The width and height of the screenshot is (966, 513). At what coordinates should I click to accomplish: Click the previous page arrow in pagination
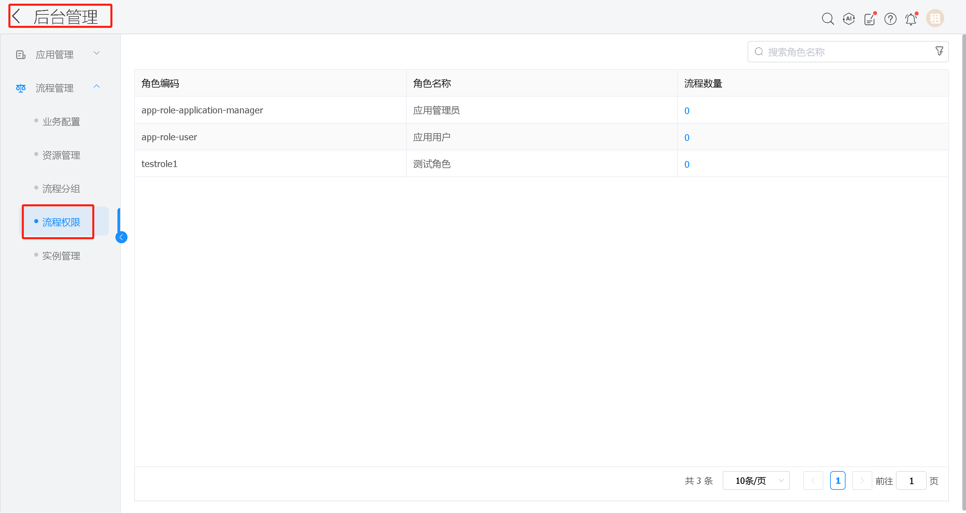pyautogui.click(x=813, y=480)
